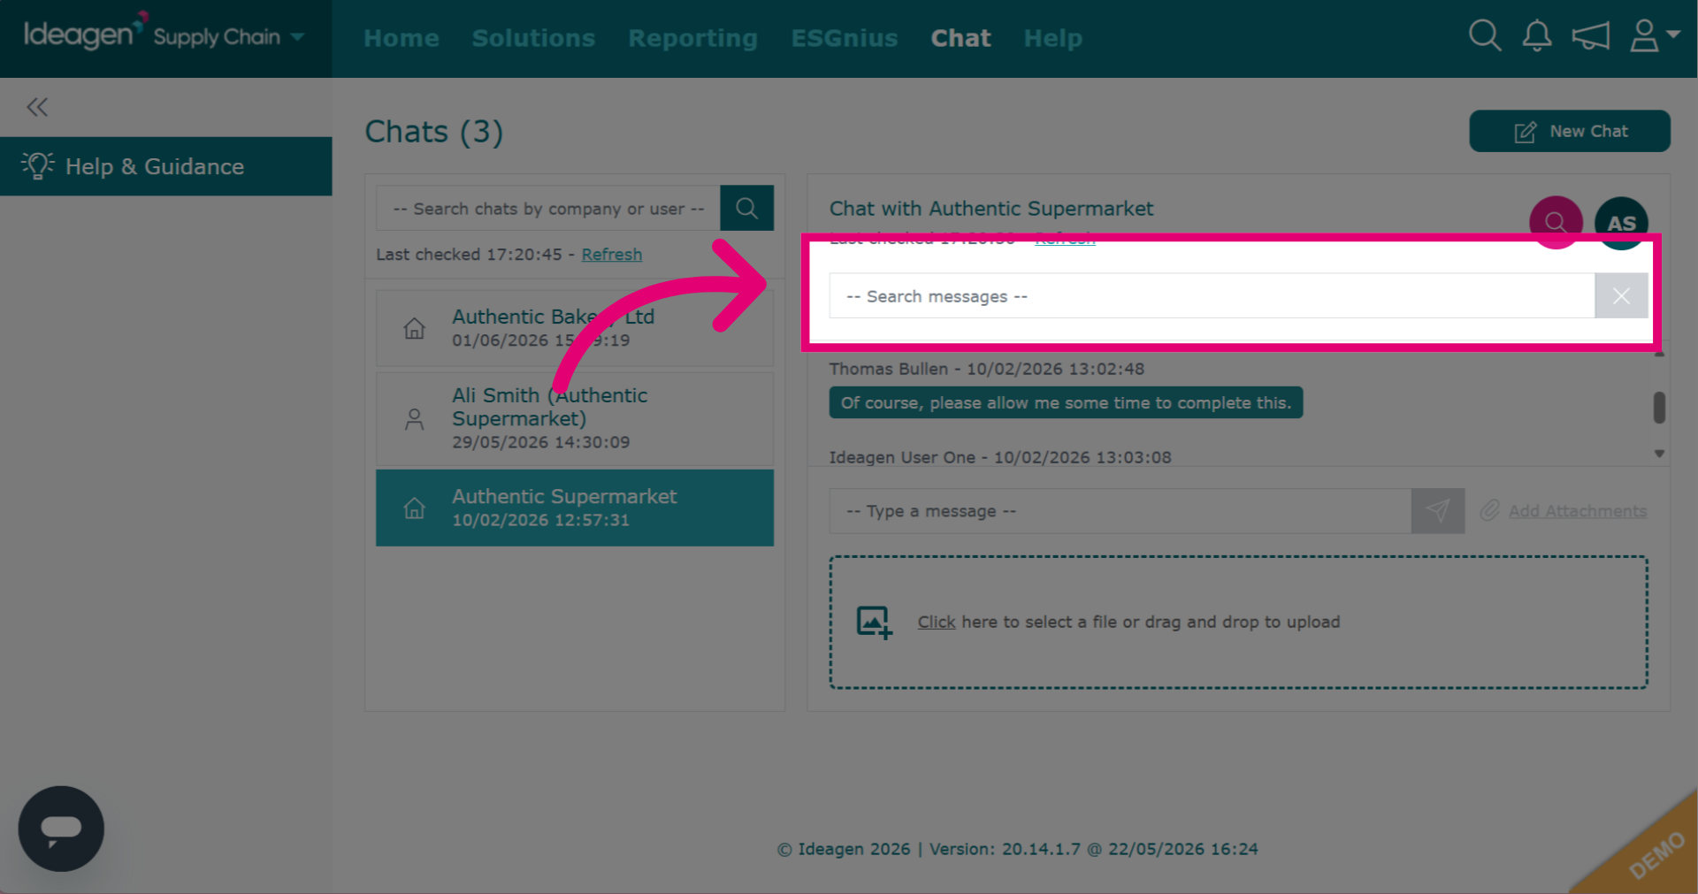Click 'Ideagen User One' message header
This screenshot has height=894, width=1698.
point(1000,457)
